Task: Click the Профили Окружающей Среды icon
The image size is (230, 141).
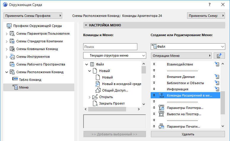Action: pos(9,25)
